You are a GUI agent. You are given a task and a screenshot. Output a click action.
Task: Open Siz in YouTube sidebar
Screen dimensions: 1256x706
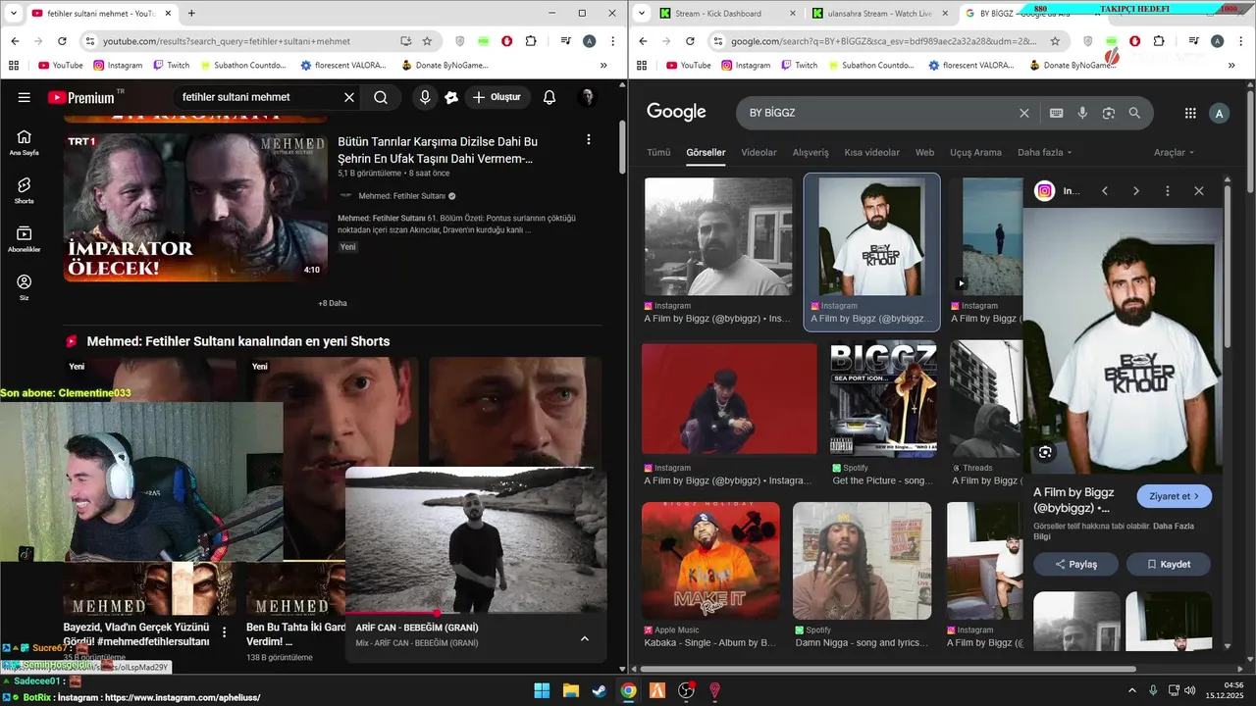pos(25,287)
